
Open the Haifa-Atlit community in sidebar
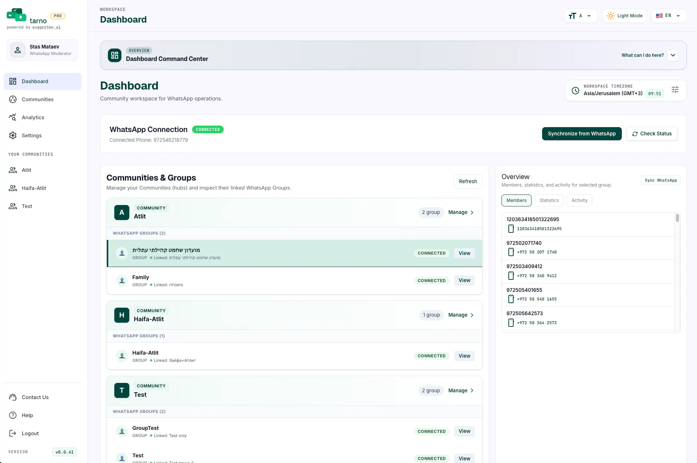[42, 188]
